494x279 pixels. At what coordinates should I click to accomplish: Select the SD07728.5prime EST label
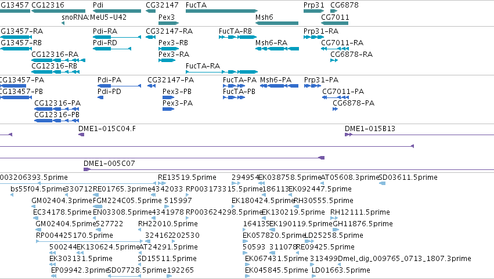(x=137, y=270)
